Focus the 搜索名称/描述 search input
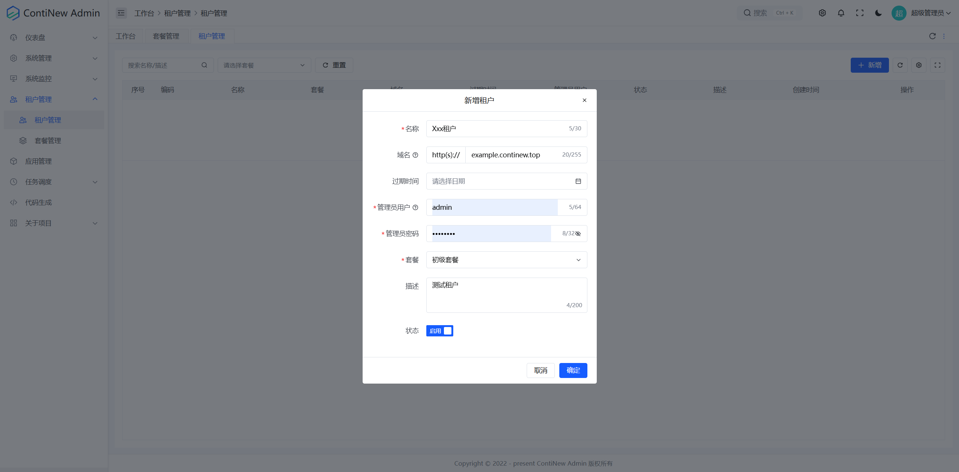The height and width of the screenshot is (472, 959). coord(168,65)
